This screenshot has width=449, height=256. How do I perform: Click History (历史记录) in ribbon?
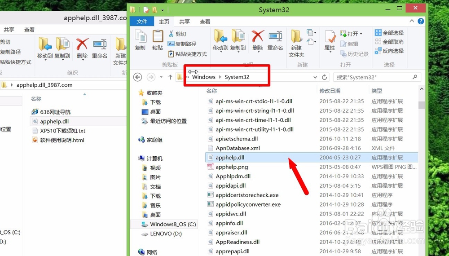click(354, 54)
